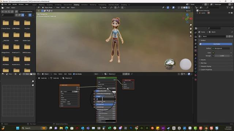Click the viewport pan hand icon
This screenshot has height=131, width=234.
coord(190,29)
